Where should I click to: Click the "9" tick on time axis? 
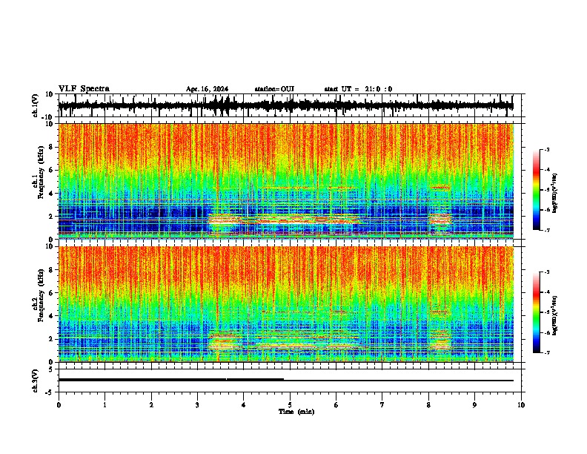tap(474, 405)
